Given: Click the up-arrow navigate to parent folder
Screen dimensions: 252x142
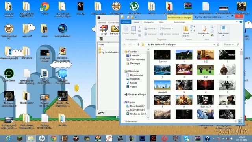Looking at the screenshot, I should point(138,45).
